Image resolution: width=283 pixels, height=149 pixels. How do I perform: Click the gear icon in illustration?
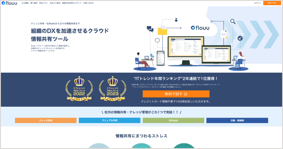tap(240, 38)
